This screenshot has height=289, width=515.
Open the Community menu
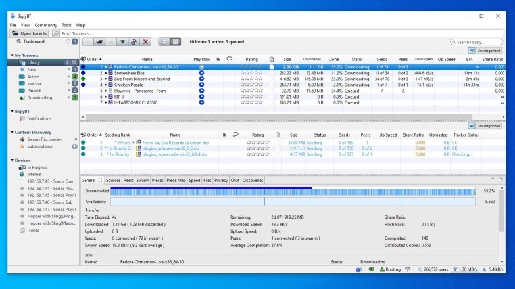click(45, 25)
